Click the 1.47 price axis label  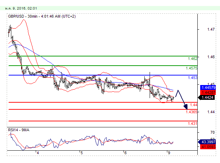click(x=211, y=29)
